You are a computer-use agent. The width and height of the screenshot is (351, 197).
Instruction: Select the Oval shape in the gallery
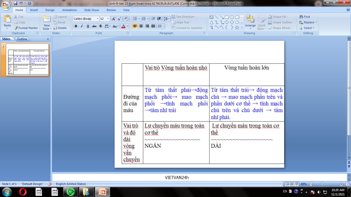click(232, 17)
